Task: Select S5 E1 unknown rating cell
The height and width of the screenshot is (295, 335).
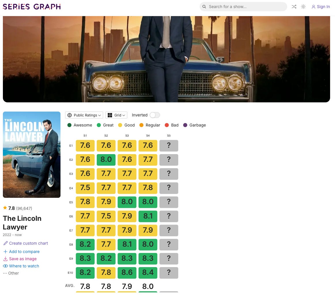Action: tap(169, 146)
